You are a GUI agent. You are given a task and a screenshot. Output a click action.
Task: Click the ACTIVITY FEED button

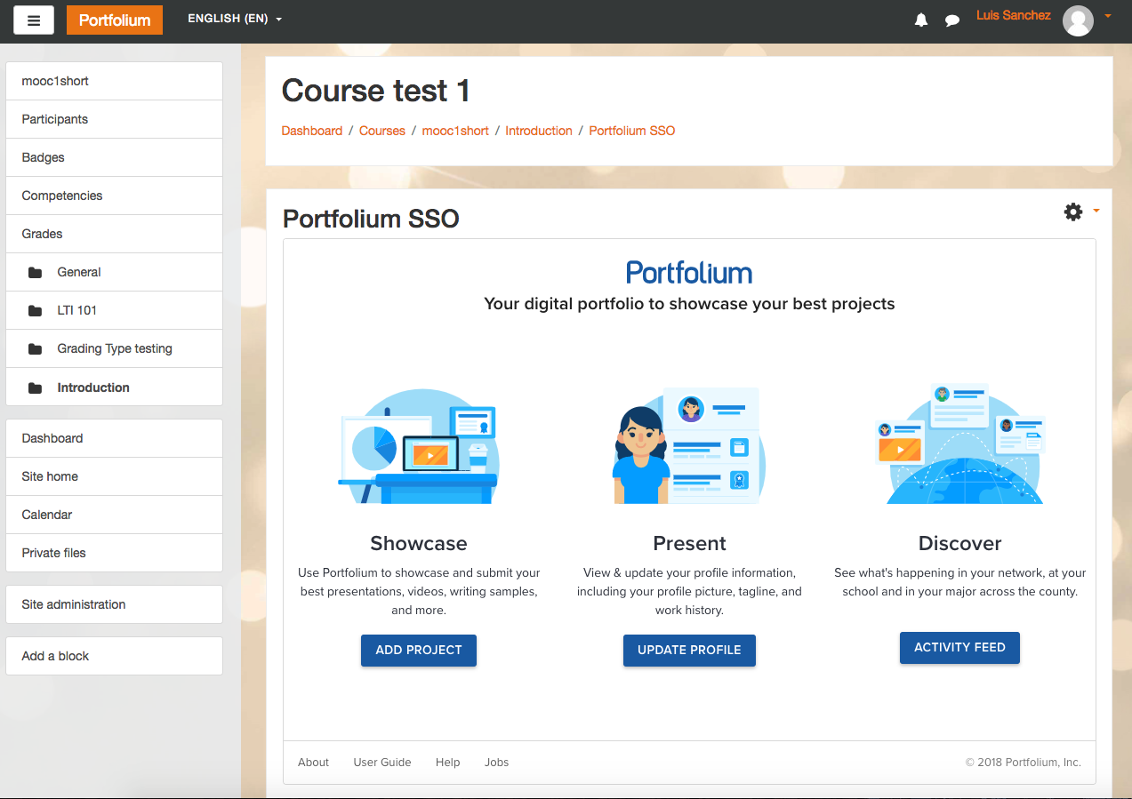(959, 648)
